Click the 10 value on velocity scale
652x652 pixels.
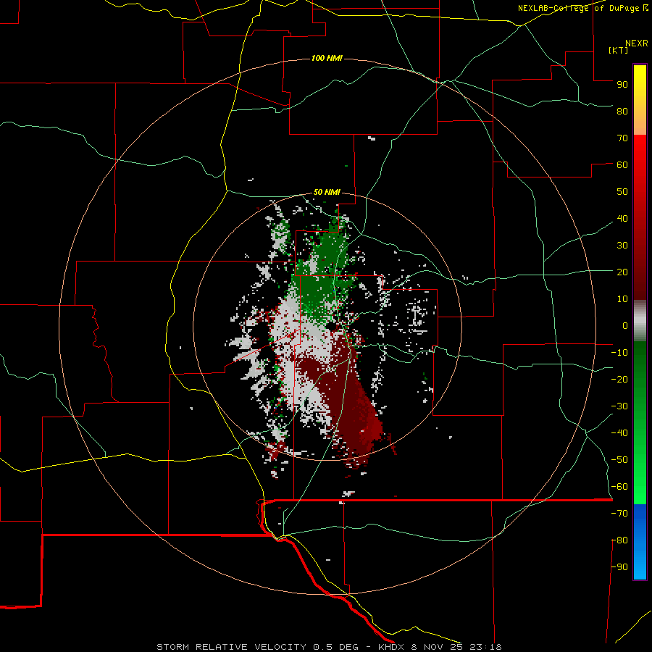[622, 299]
